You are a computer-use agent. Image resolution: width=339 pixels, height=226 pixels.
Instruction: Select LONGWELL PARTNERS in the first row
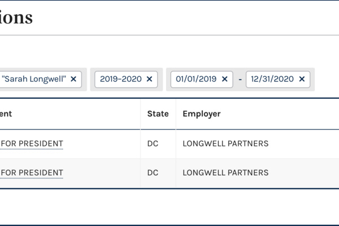pos(225,144)
